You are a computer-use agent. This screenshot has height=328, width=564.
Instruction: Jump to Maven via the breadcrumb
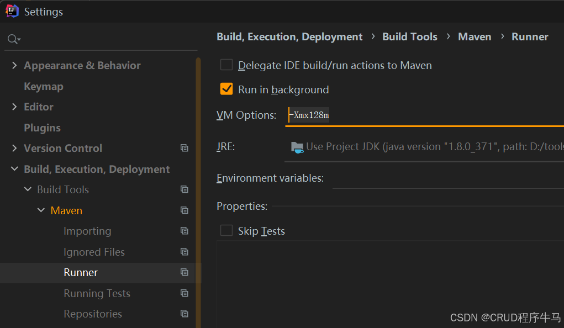click(475, 36)
